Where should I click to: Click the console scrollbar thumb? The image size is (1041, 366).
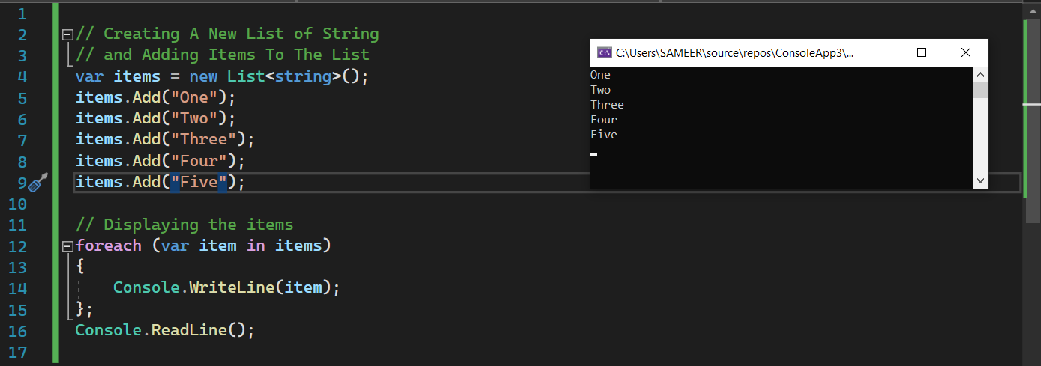(x=980, y=91)
